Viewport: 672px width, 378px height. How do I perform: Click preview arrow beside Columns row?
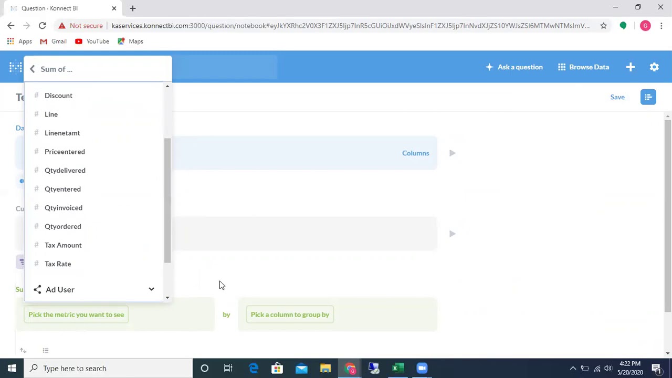tap(452, 153)
